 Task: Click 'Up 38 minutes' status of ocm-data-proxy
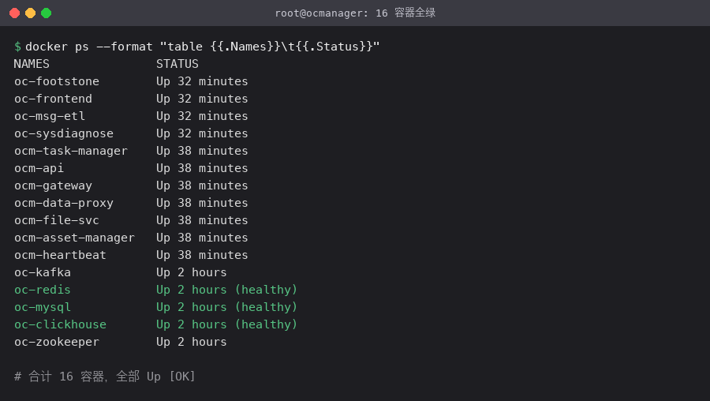coord(203,203)
